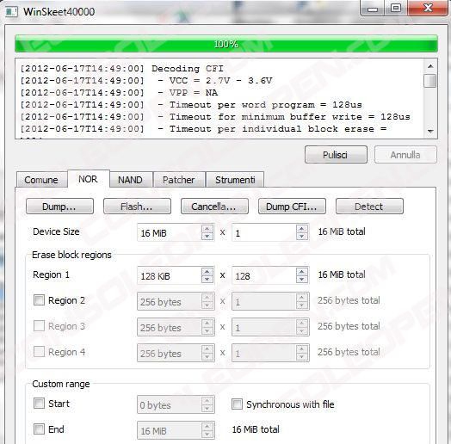Viewport: 451px width, 444px height.
Task: Click the log scrollbar up arrow
Action: tap(430, 66)
